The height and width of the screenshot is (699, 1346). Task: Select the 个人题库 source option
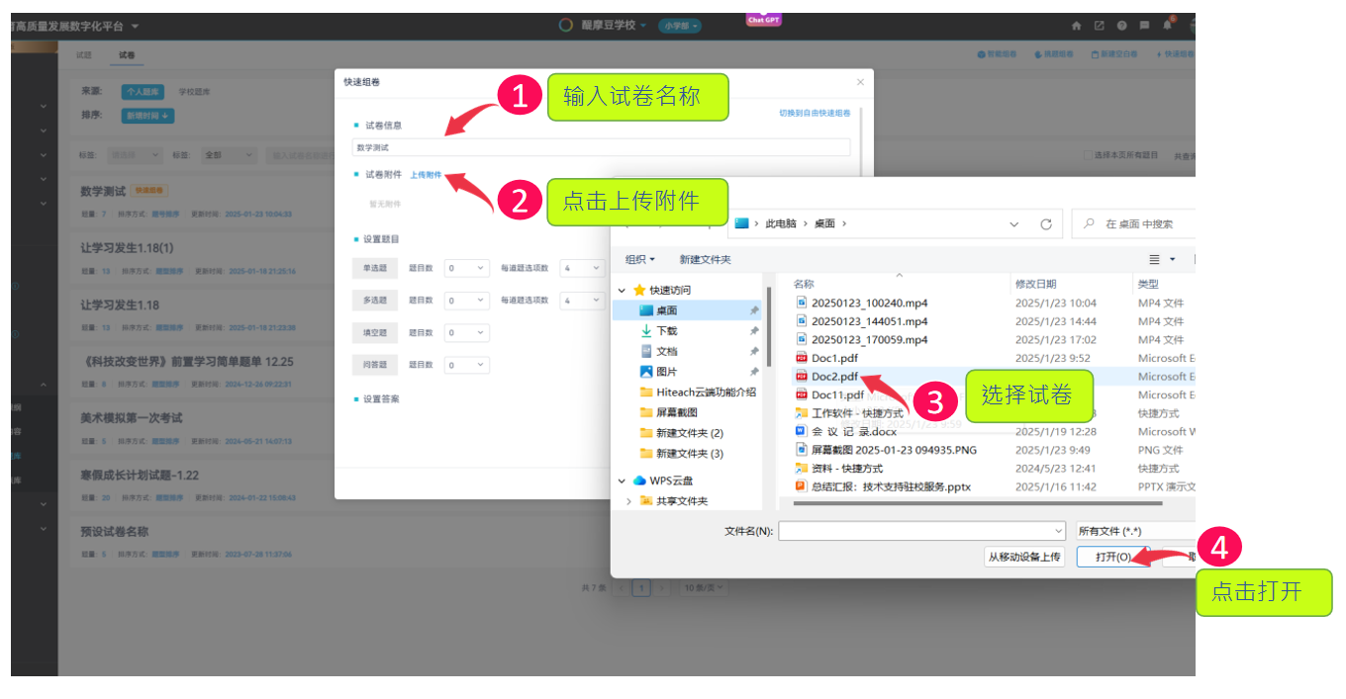(143, 91)
